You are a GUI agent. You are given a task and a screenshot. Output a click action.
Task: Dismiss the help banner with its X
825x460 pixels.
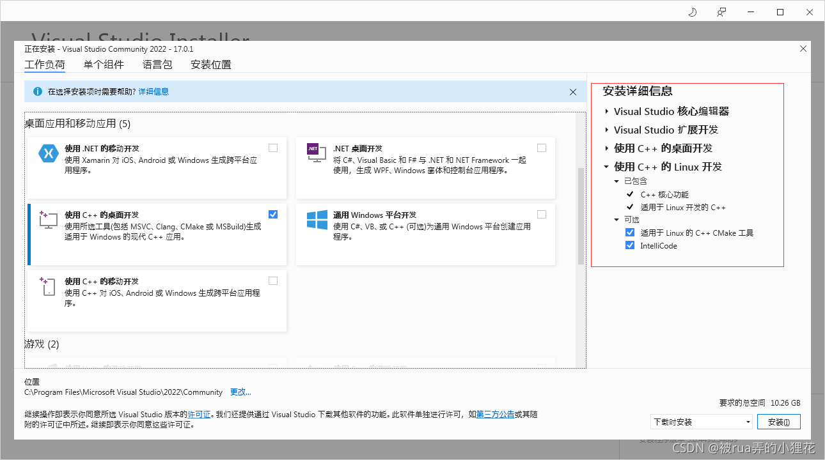tap(573, 92)
